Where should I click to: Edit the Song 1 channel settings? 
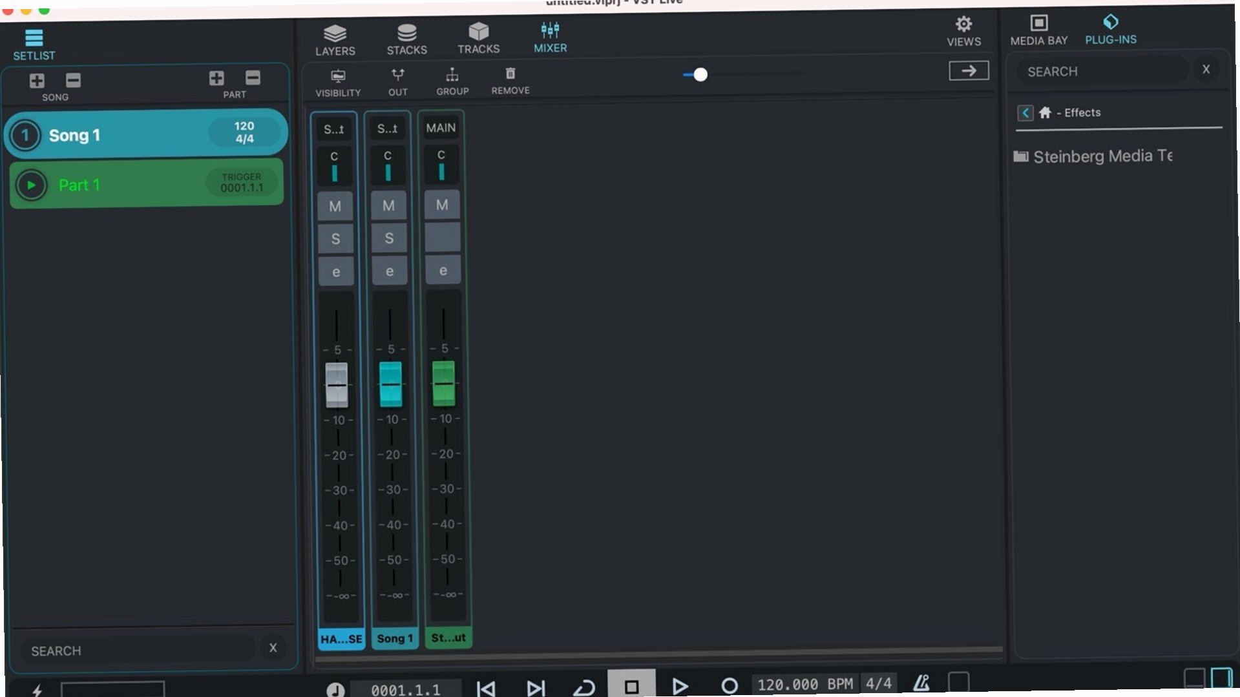coord(390,271)
